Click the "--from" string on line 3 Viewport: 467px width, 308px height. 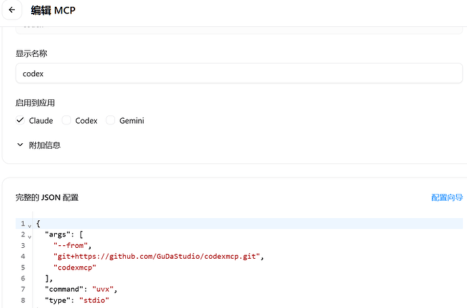pyautogui.click(x=70, y=245)
